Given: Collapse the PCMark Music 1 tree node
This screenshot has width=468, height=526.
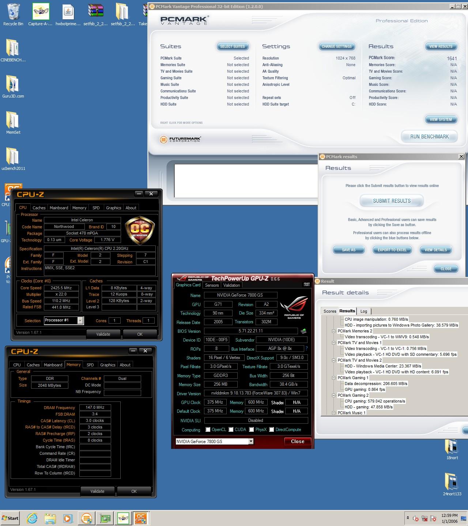Looking at the screenshot, I should [333, 413].
